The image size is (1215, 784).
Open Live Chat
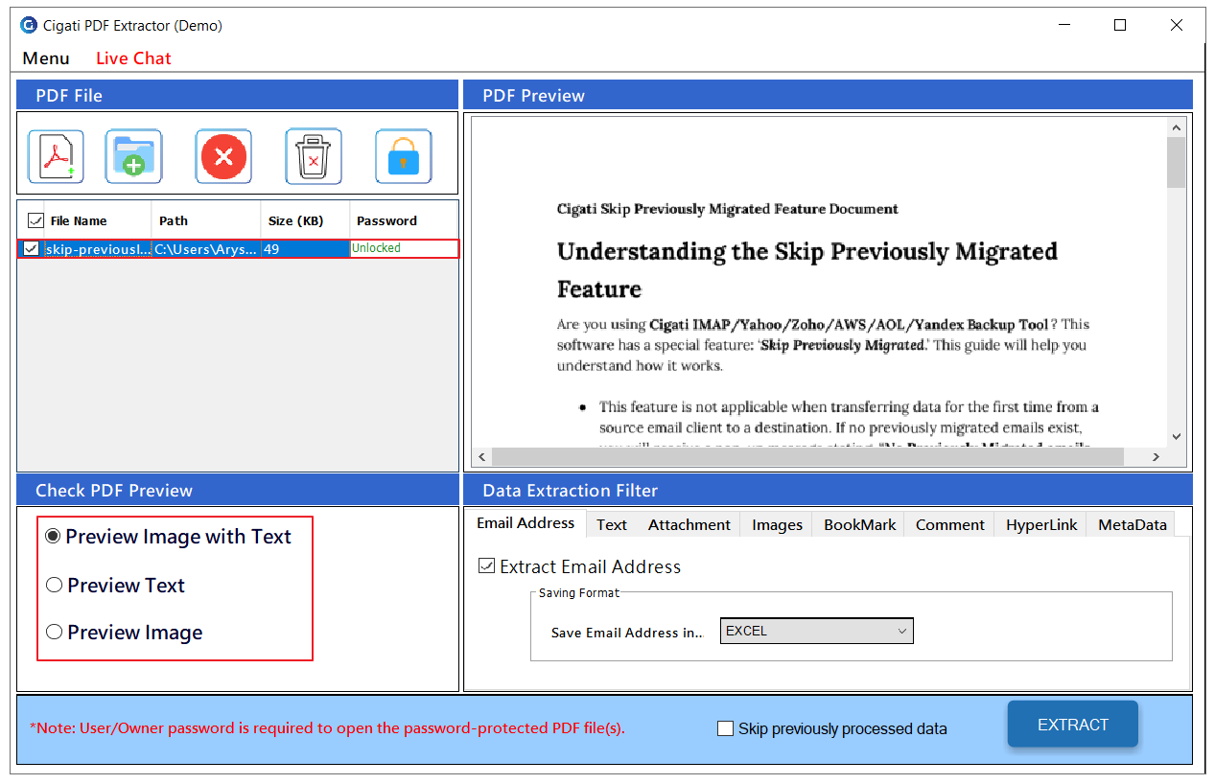click(133, 58)
